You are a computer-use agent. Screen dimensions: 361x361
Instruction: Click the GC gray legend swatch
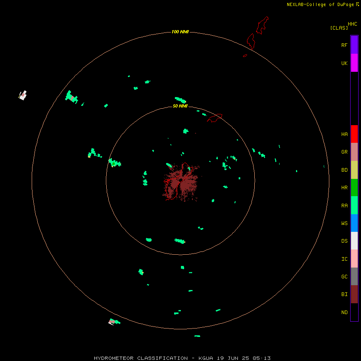(x=354, y=276)
